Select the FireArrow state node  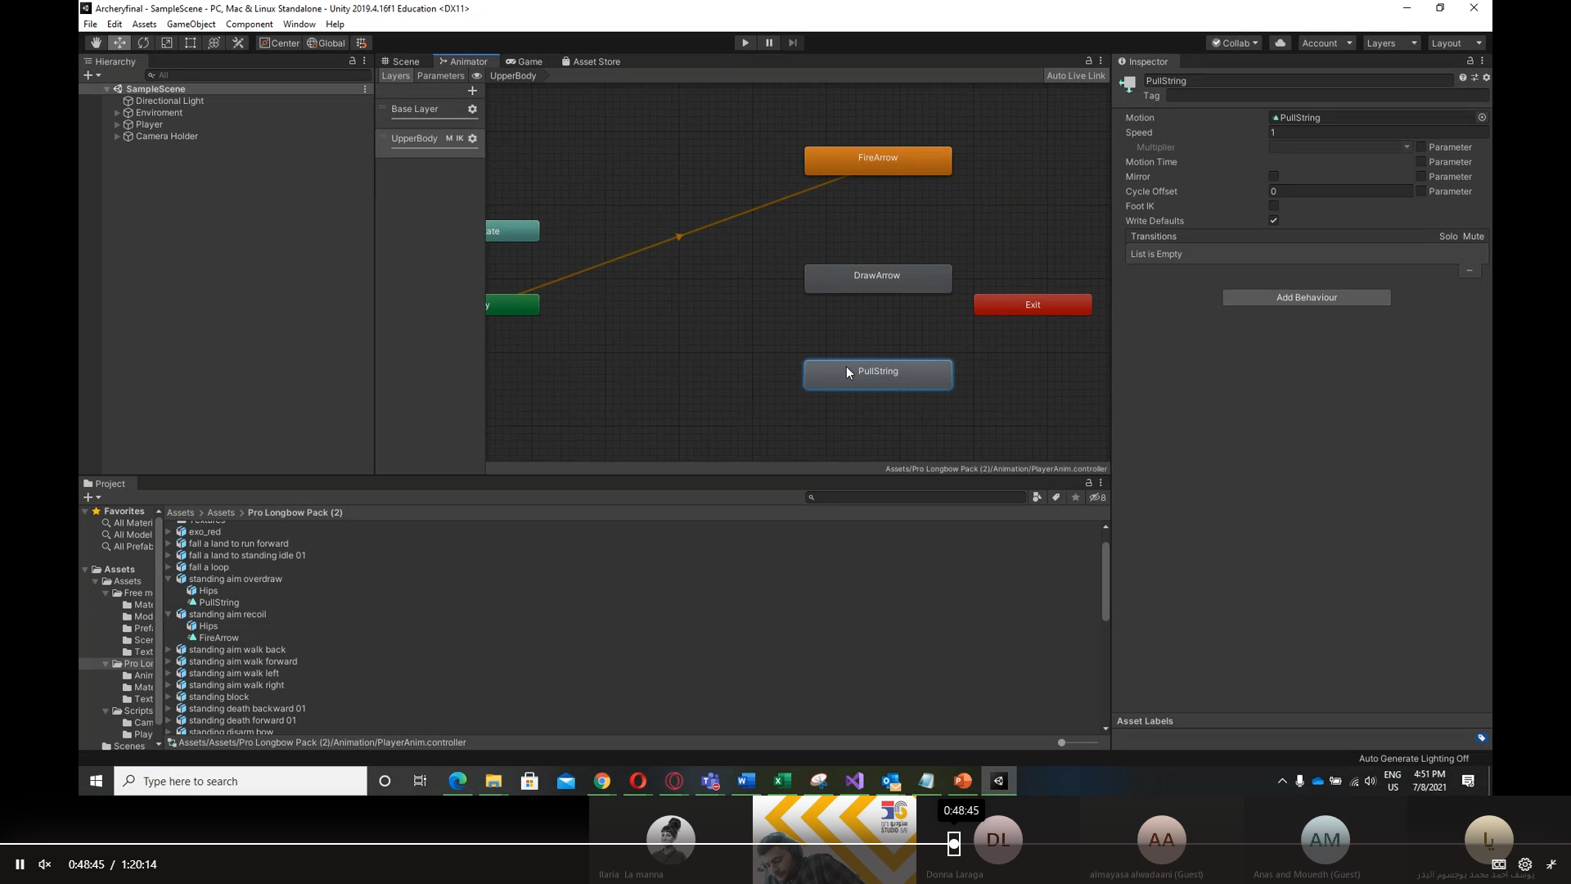[878, 160]
